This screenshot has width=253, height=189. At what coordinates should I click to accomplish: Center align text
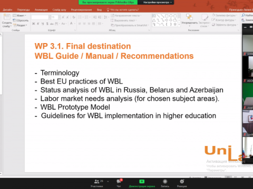84,24
